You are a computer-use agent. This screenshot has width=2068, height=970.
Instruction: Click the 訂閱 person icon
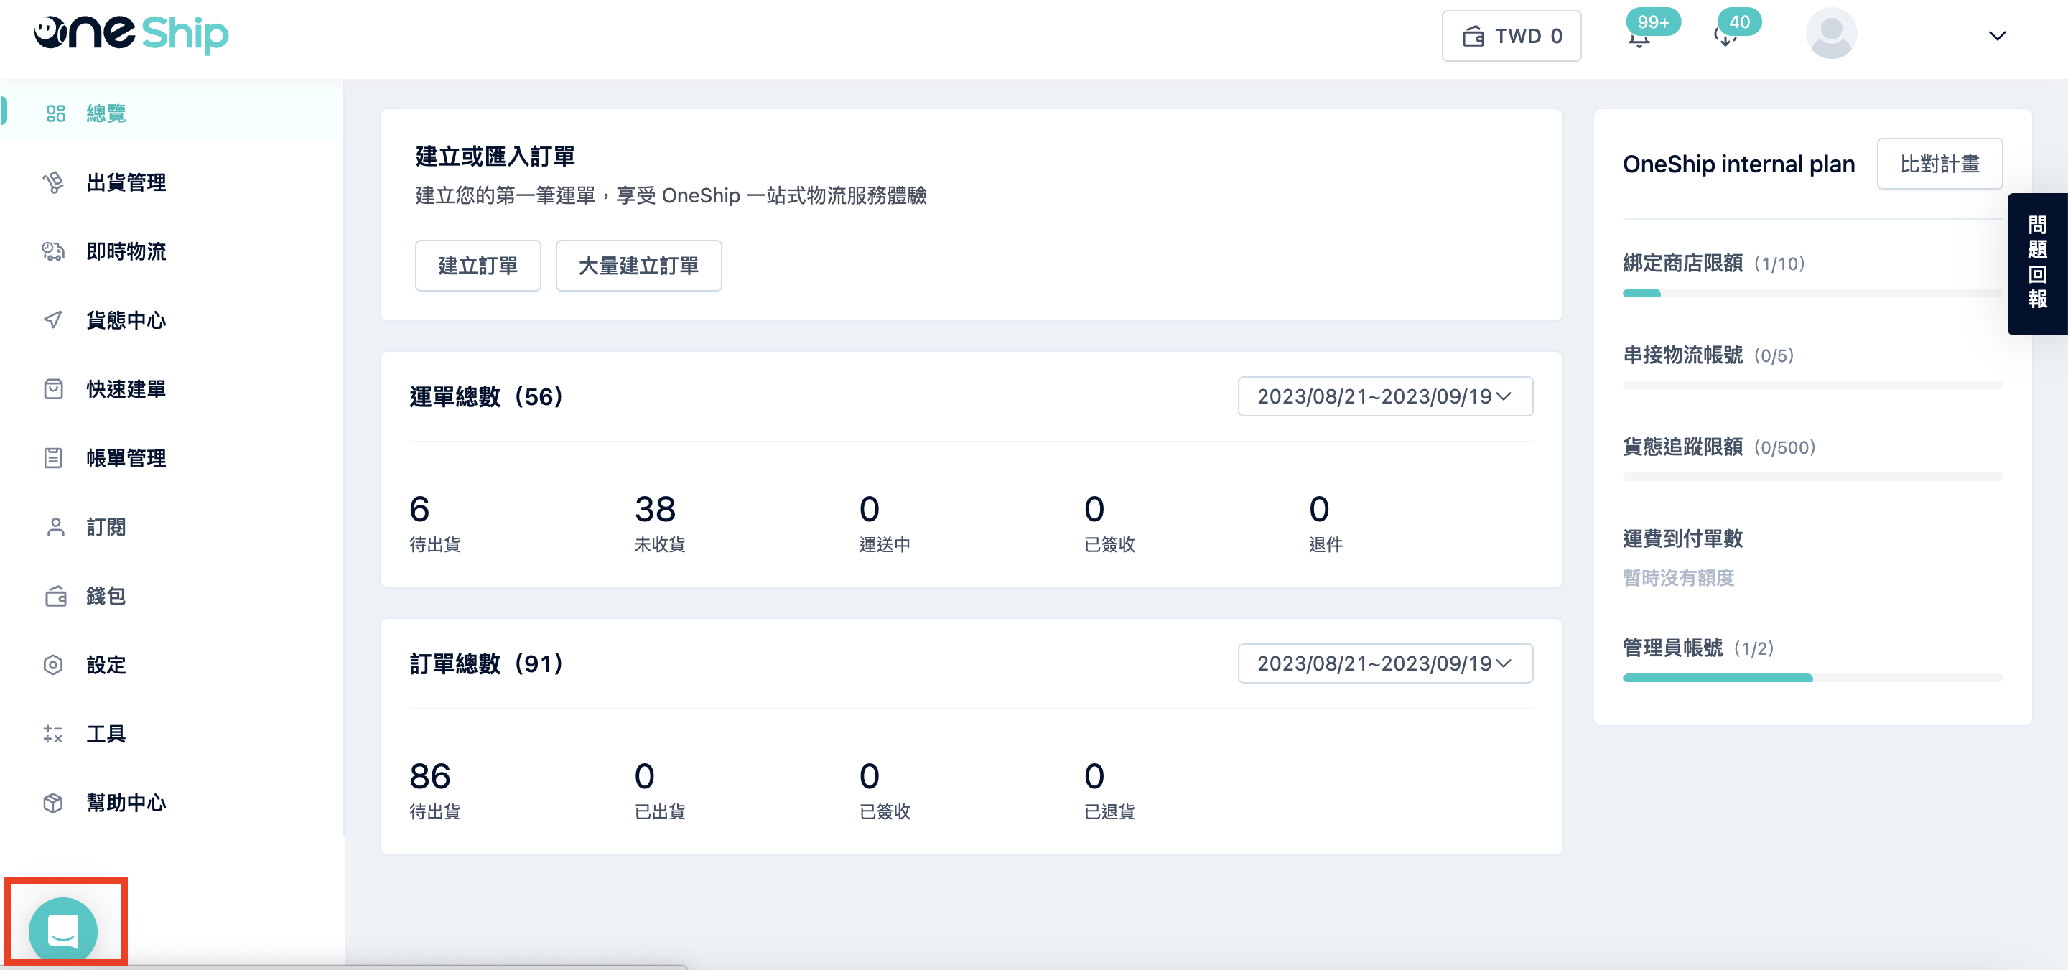pos(55,527)
